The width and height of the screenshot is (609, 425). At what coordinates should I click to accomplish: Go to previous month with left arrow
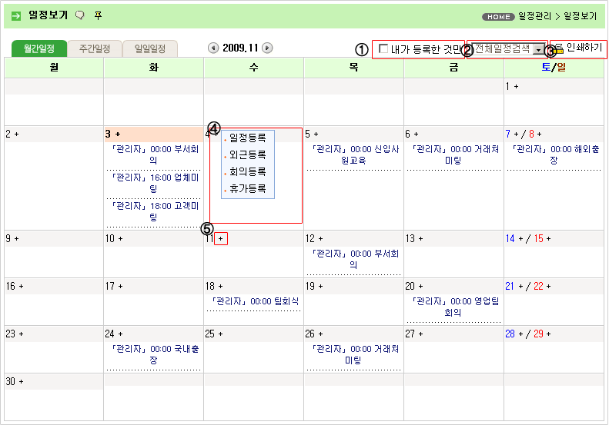(x=213, y=48)
